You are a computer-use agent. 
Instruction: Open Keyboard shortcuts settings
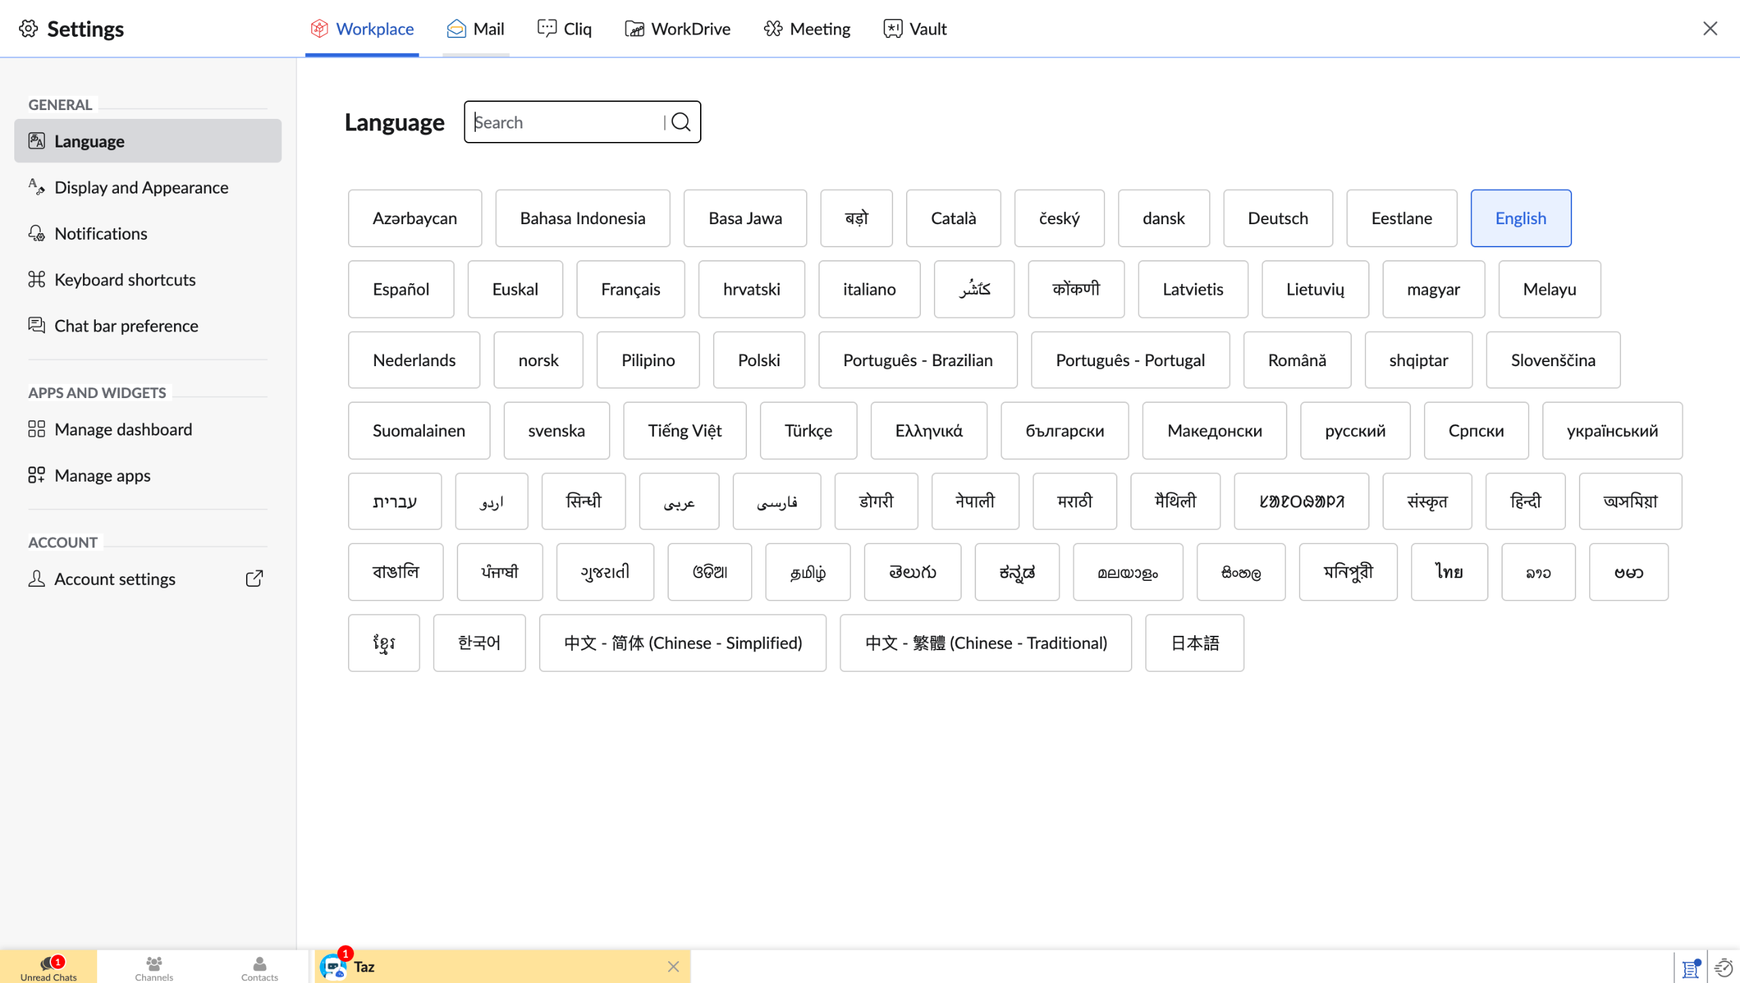(x=124, y=279)
